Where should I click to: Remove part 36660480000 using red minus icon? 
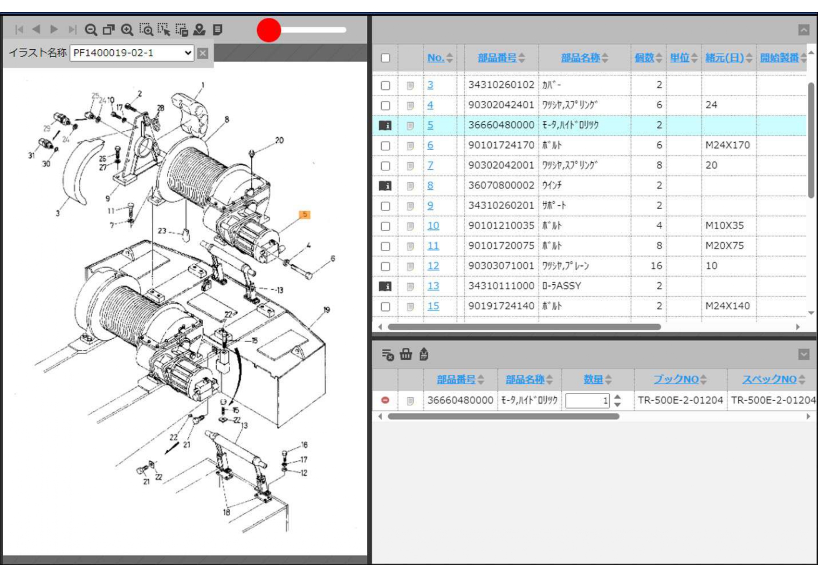coord(385,400)
